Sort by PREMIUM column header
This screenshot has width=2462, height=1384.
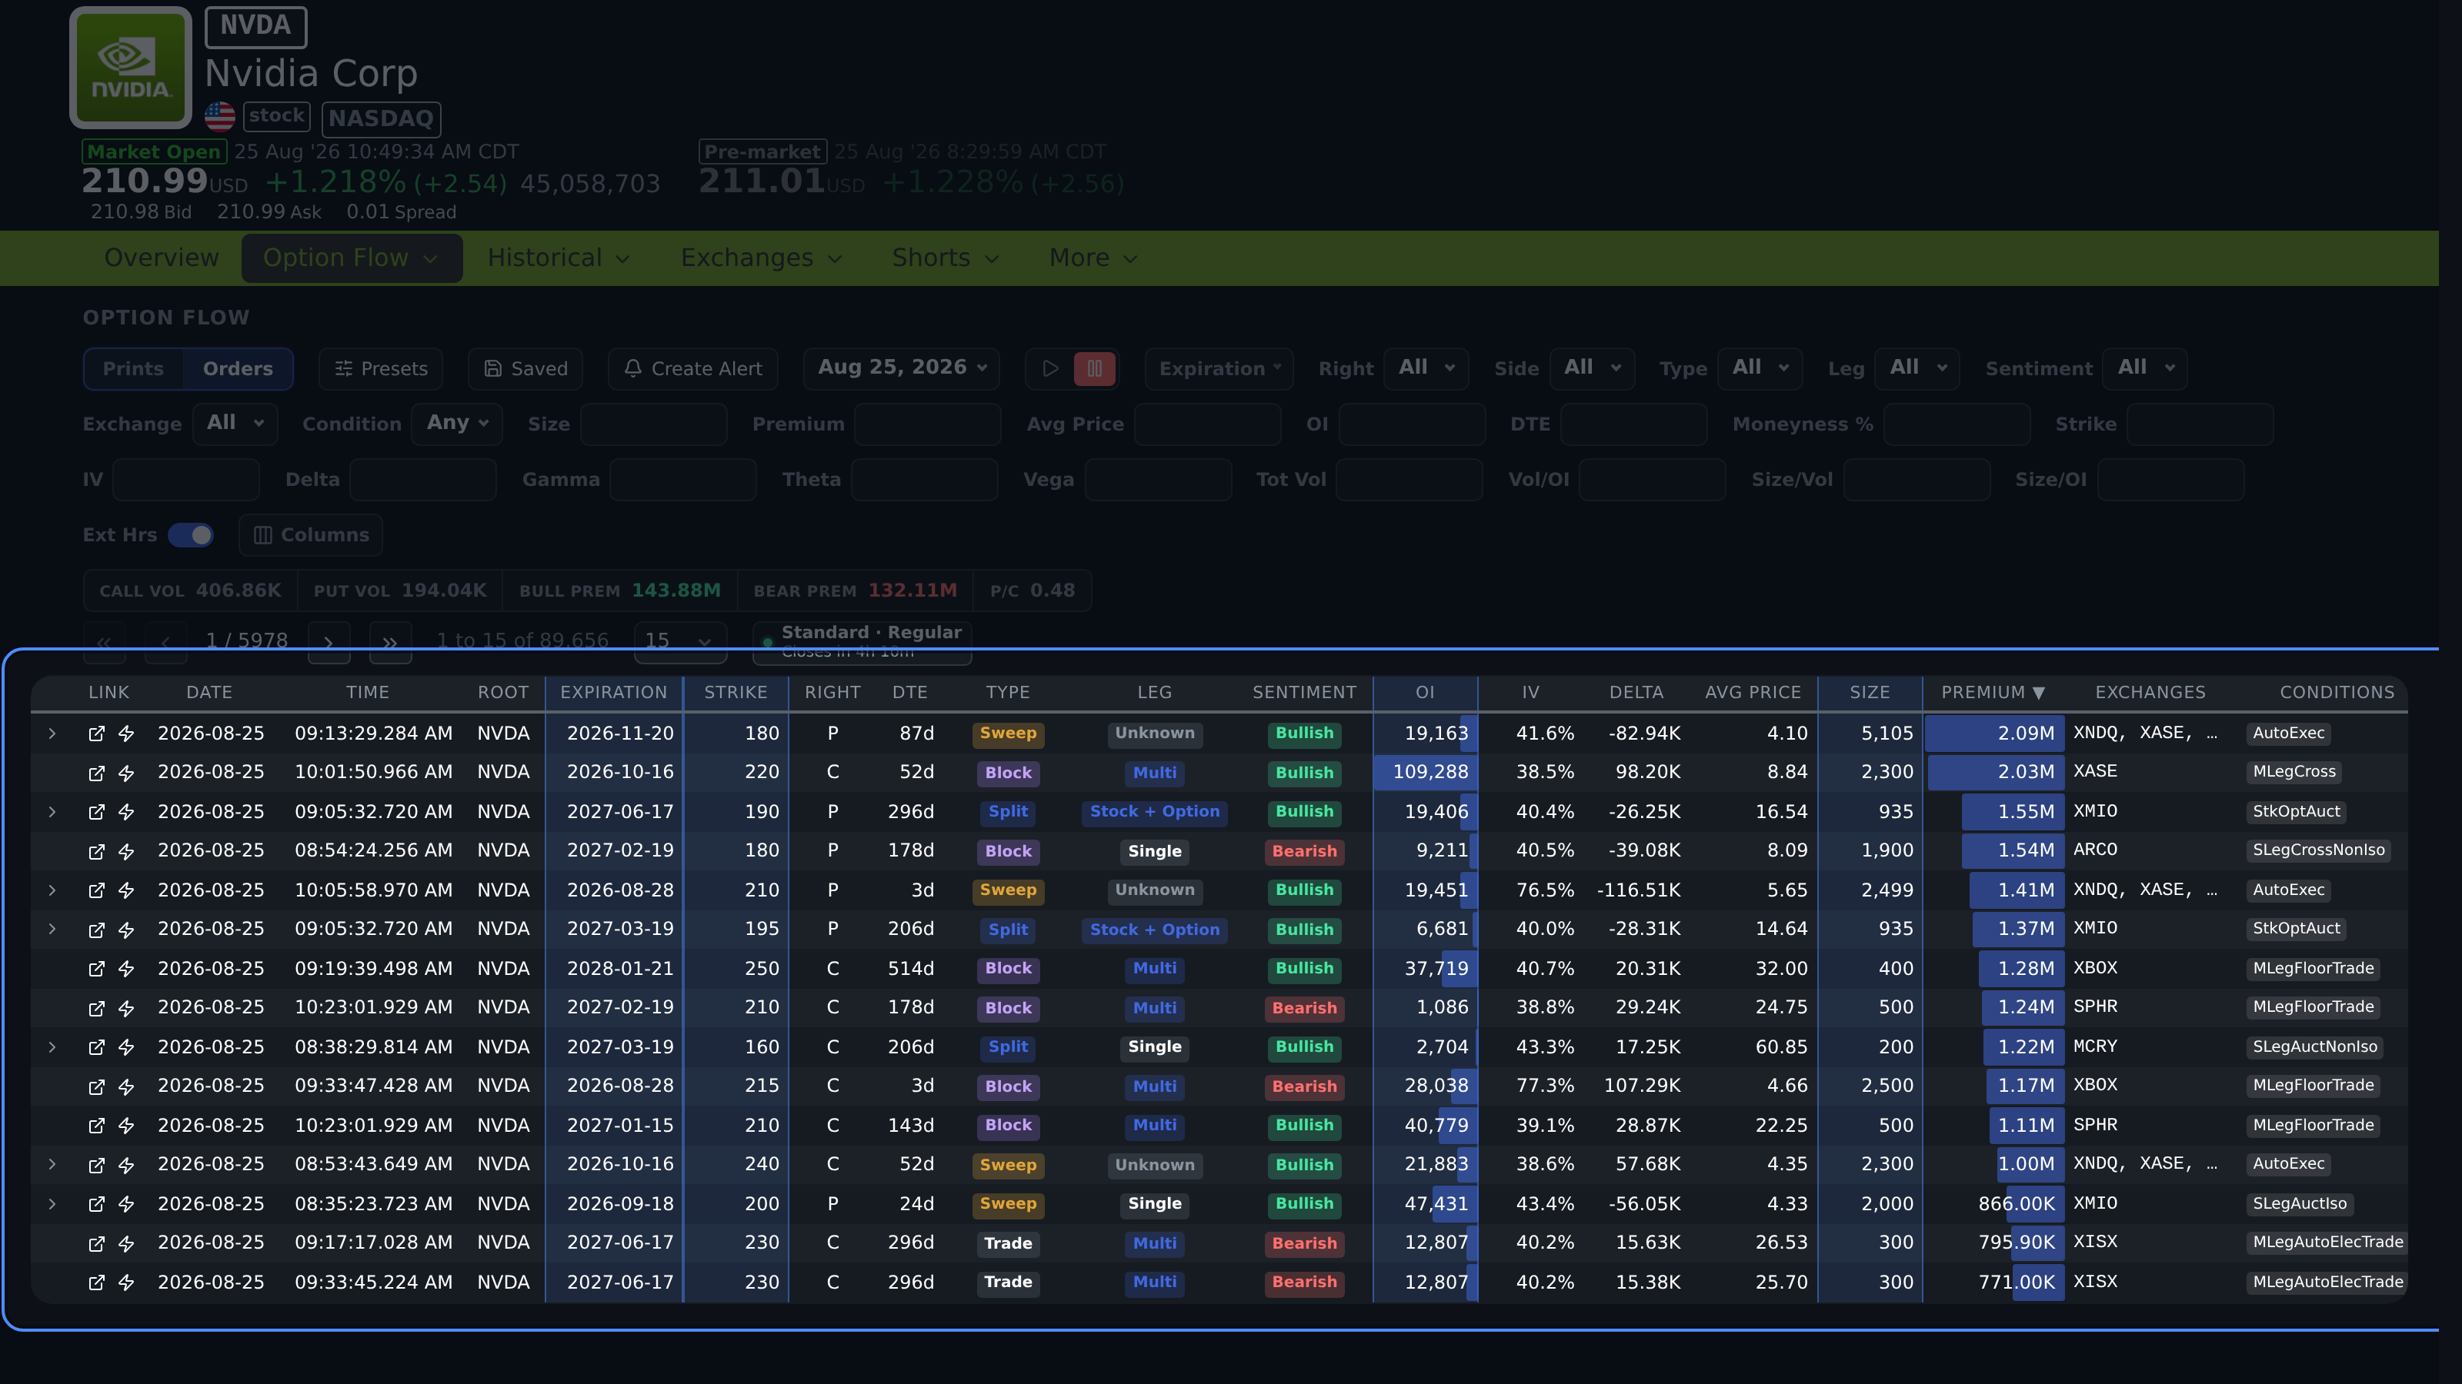1993,693
